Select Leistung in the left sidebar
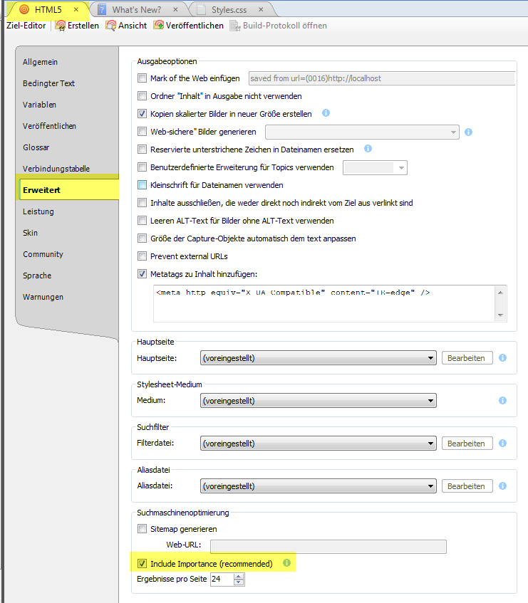 pos(38,211)
